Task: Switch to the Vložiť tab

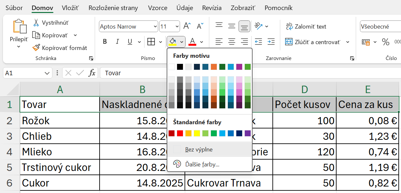Action: click(x=70, y=8)
